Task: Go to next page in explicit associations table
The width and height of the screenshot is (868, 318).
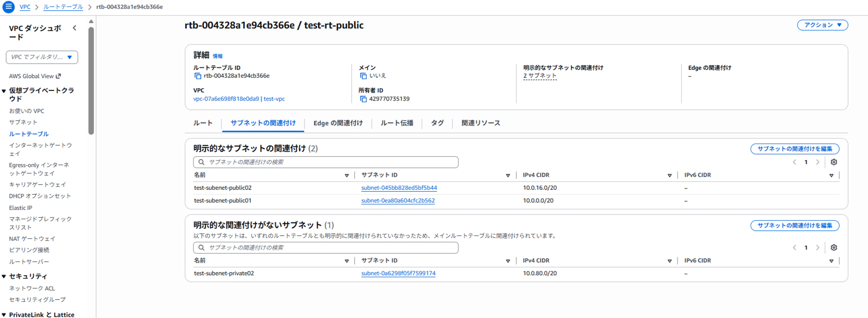Action: point(818,162)
